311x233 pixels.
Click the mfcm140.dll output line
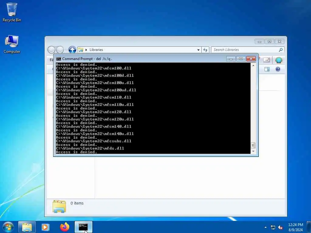click(x=94, y=127)
